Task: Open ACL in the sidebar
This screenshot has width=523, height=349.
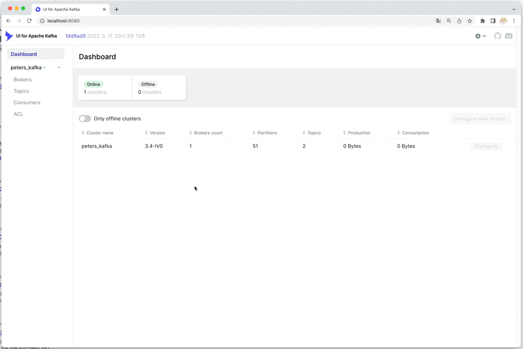Action: pyautogui.click(x=19, y=114)
